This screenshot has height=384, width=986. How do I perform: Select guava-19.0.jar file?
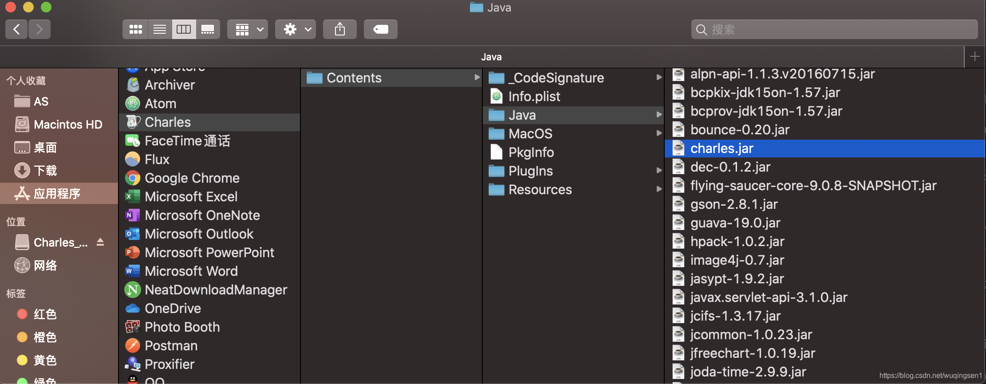click(x=824, y=223)
